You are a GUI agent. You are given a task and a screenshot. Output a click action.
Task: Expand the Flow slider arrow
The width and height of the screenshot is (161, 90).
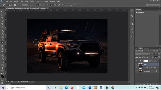tap(55, 5)
